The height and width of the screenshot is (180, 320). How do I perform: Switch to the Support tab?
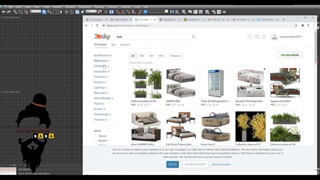pyautogui.click(x=124, y=44)
